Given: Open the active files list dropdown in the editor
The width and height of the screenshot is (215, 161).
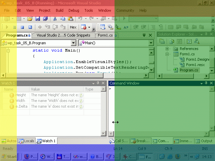Looking at the screenshot, I should coord(144,35).
